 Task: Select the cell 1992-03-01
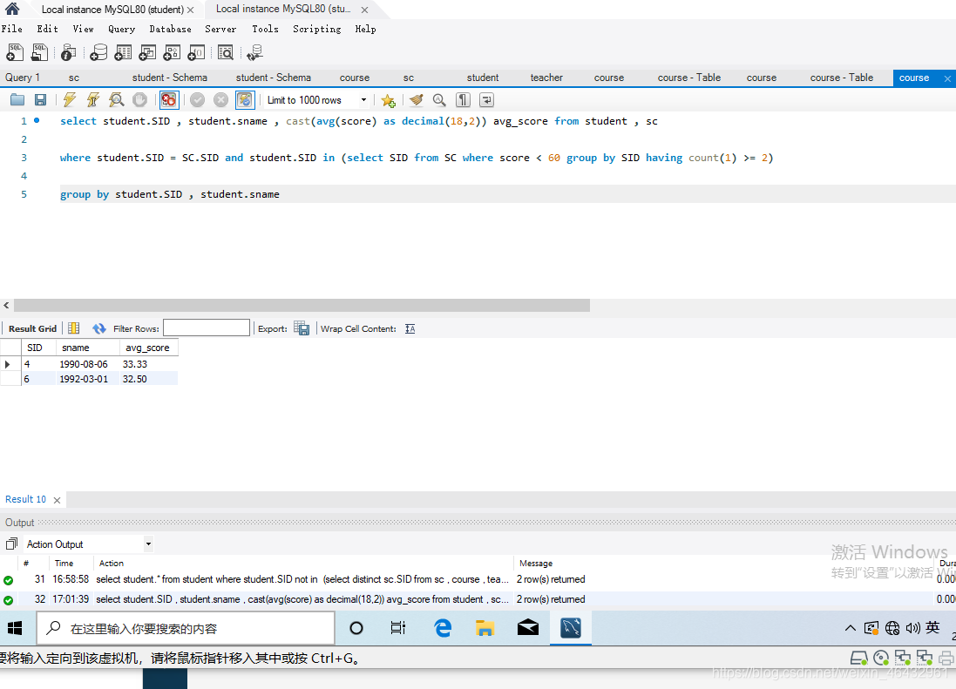tap(87, 378)
